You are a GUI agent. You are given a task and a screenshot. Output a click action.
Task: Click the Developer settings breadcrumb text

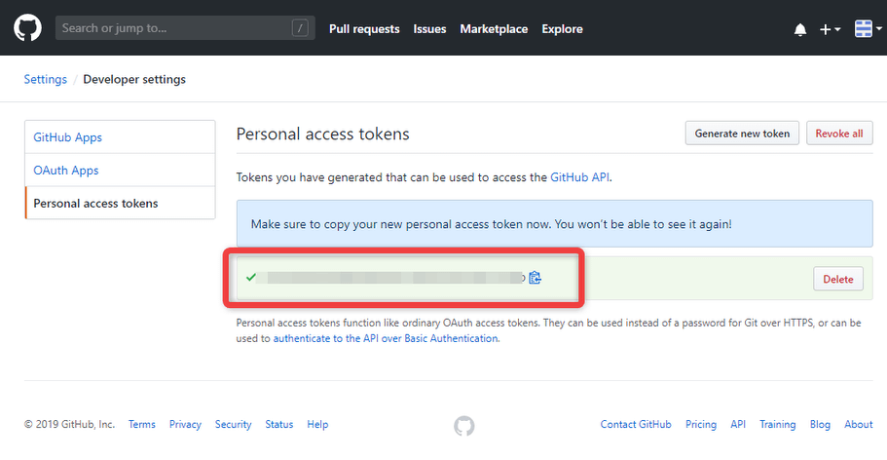tap(134, 79)
